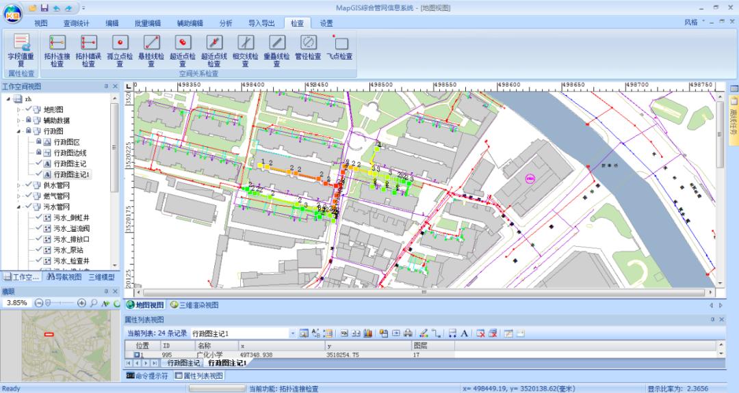Click the zoom-out minus icon in 鹰眼 panel

(39, 303)
